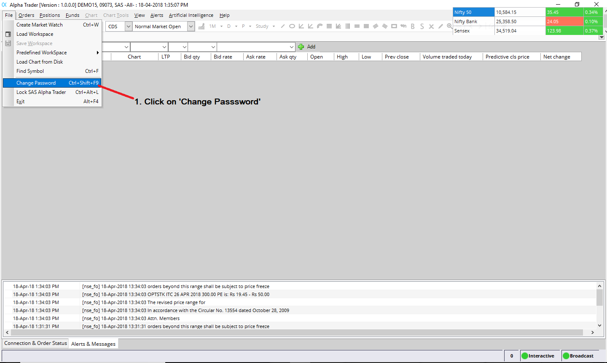Viewport: 607px width, 363px height.
Task: Select Find Symbol menu entry
Action: pyautogui.click(x=52, y=71)
